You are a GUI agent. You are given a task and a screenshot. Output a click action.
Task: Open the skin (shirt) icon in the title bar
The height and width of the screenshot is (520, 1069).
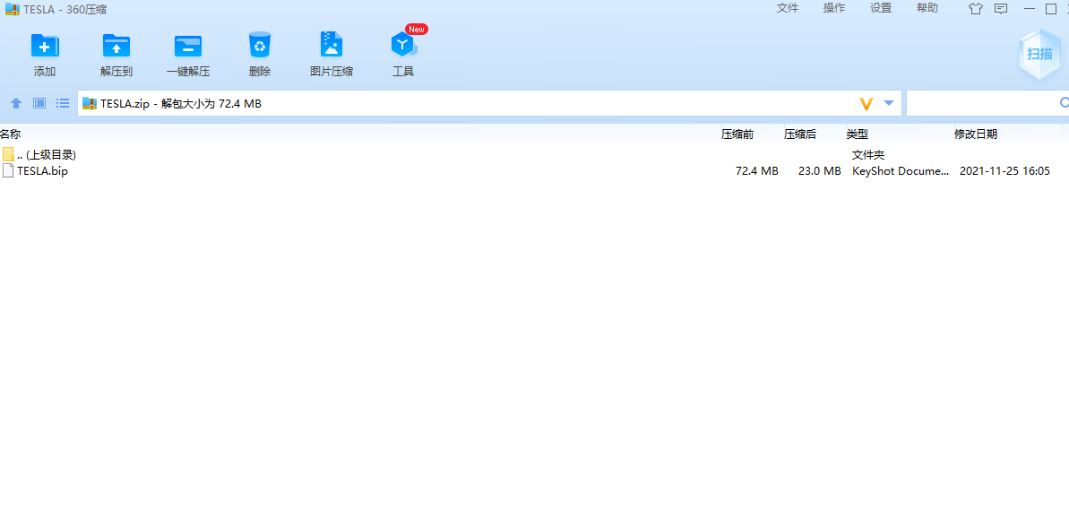tap(977, 9)
